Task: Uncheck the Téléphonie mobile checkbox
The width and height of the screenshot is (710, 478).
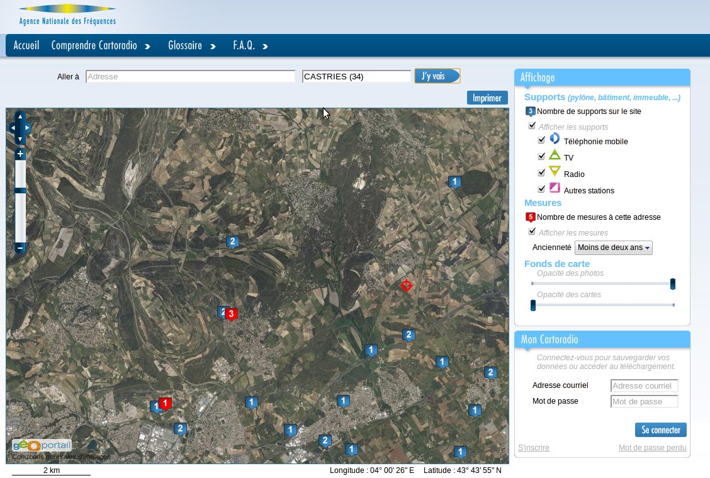Action: click(541, 140)
